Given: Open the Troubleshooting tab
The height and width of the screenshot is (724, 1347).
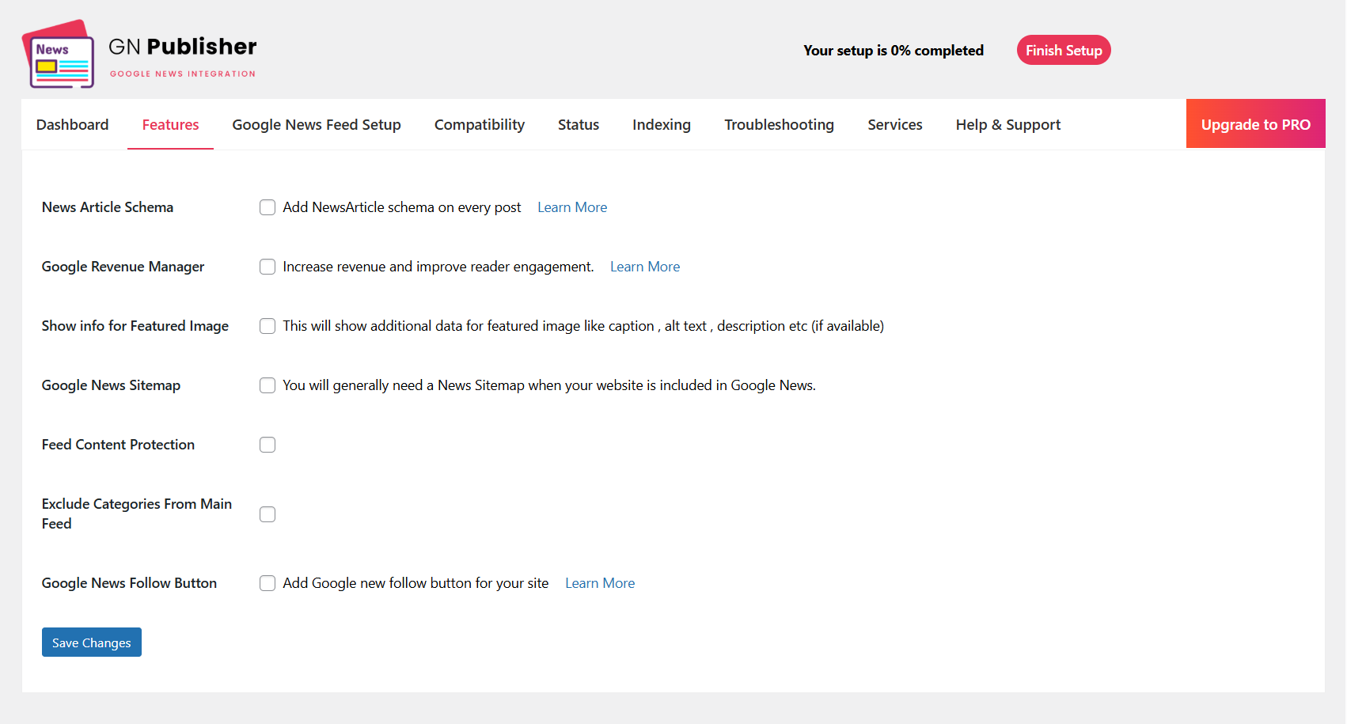Looking at the screenshot, I should tap(779, 125).
